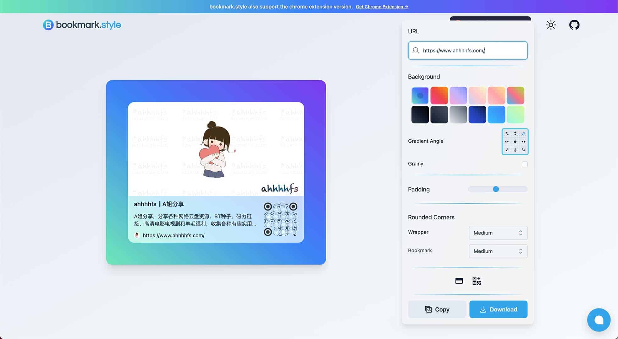Click the QR code generator icon
This screenshot has width=618, height=339.
click(x=476, y=280)
